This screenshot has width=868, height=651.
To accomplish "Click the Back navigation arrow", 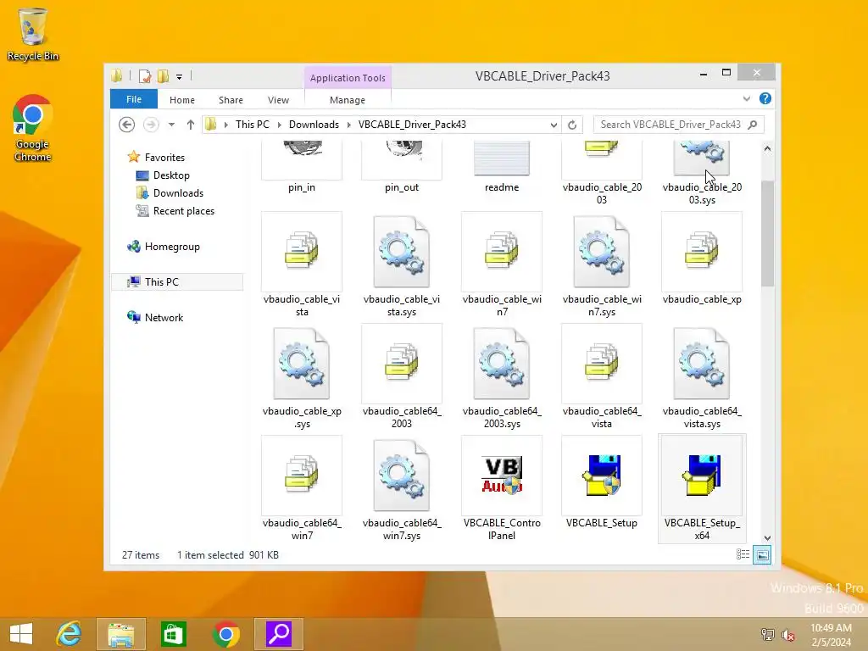I will pyautogui.click(x=127, y=125).
